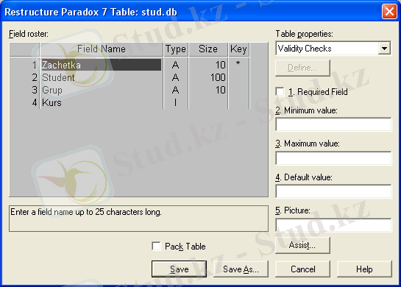Open the Validity Checks dropdown arrow

tap(384, 49)
